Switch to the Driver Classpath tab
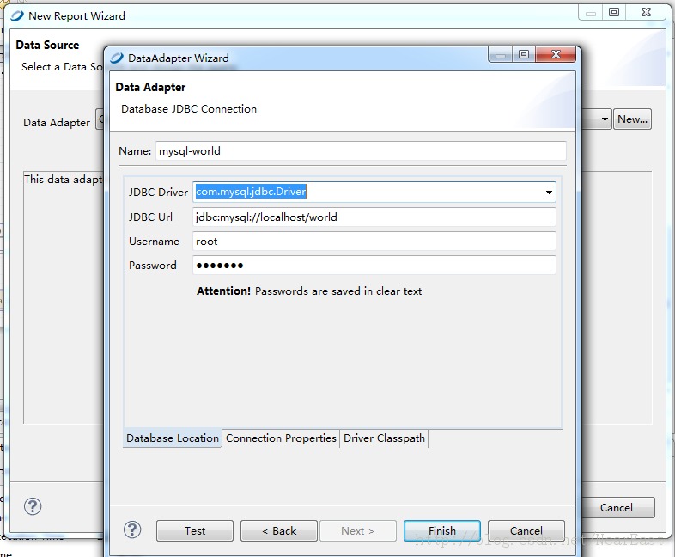 click(x=384, y=438)
